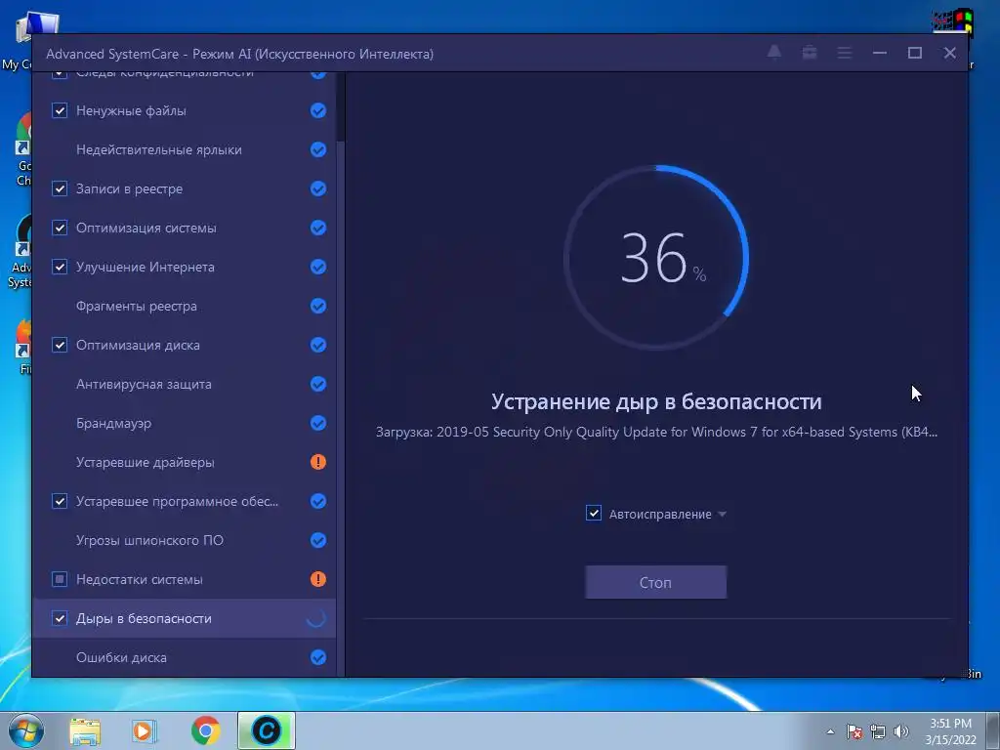Click the network tray icon

tap(878, 731)
